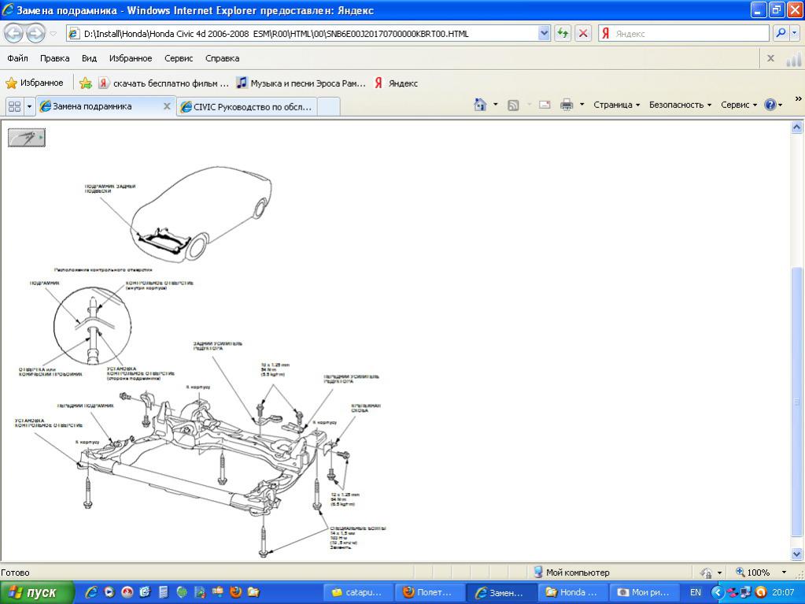Screen dimensions: 805x604
Task: Switch to CIVIC Руководство tab
Action: coord(248,106)
